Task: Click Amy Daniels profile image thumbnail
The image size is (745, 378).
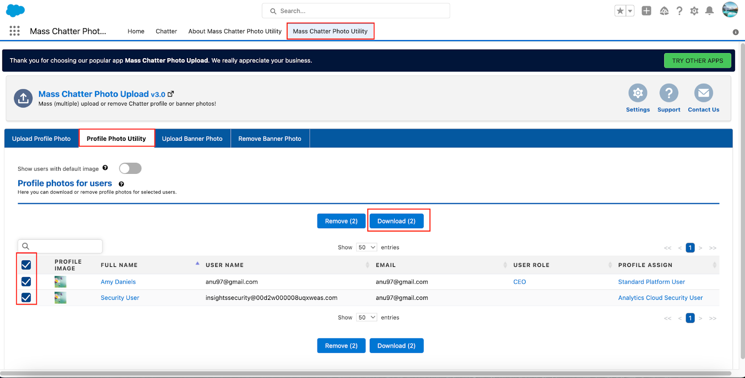Action: click(61, 282)
